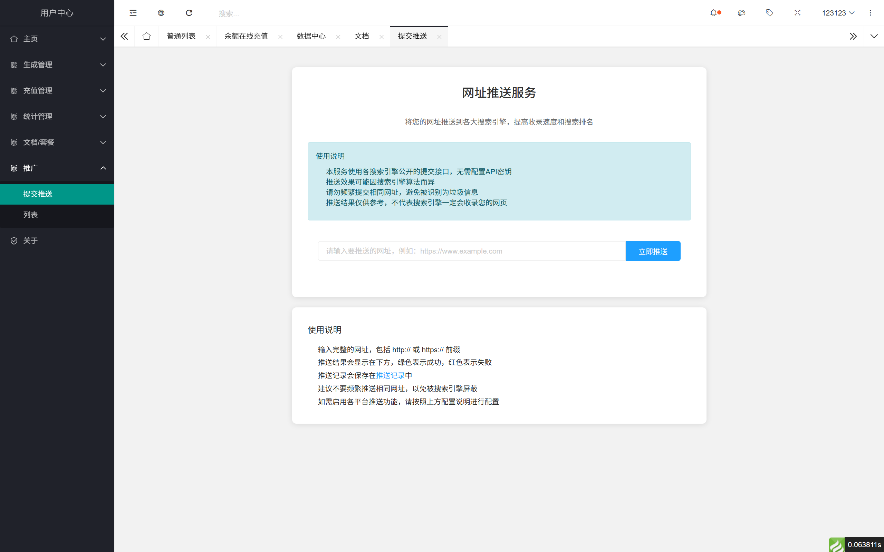Click the home icon in the tab bar
Viewport: 884px width, 552px height.
click(146, 36)
